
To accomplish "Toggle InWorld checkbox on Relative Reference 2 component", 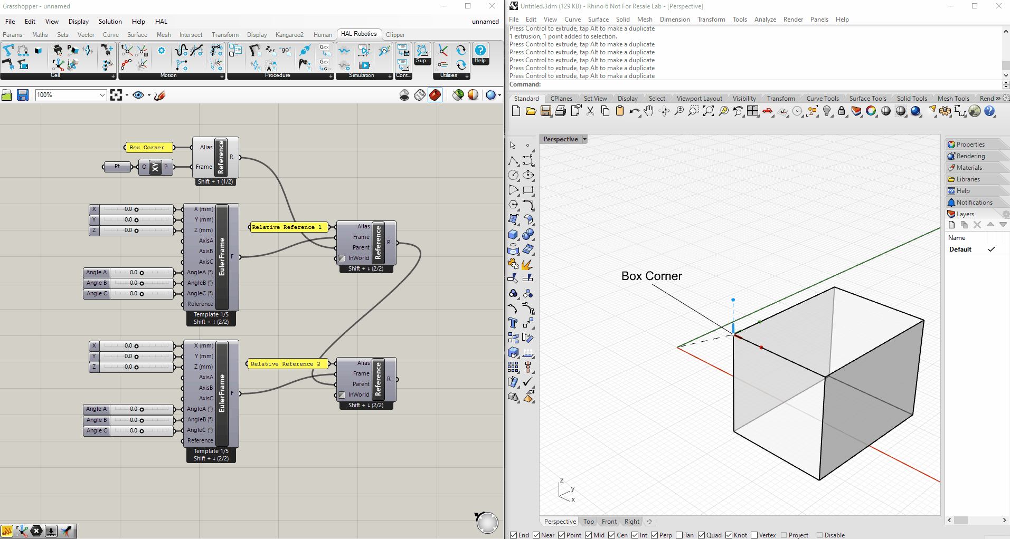I will [342, 395].
